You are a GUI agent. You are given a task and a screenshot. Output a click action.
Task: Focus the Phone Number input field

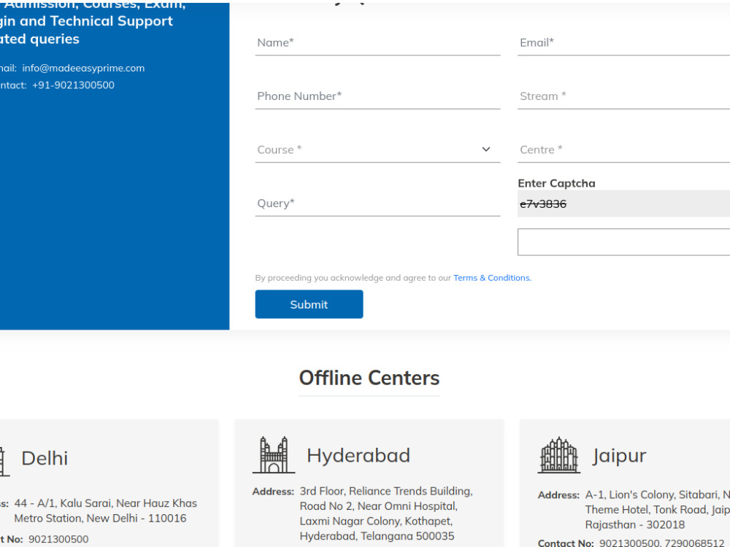point(377,96)
